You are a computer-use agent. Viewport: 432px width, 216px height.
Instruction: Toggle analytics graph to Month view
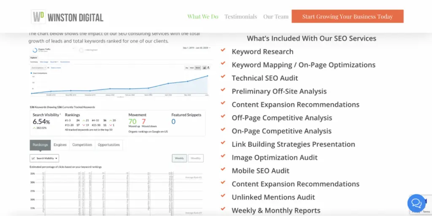click(198, 67)
